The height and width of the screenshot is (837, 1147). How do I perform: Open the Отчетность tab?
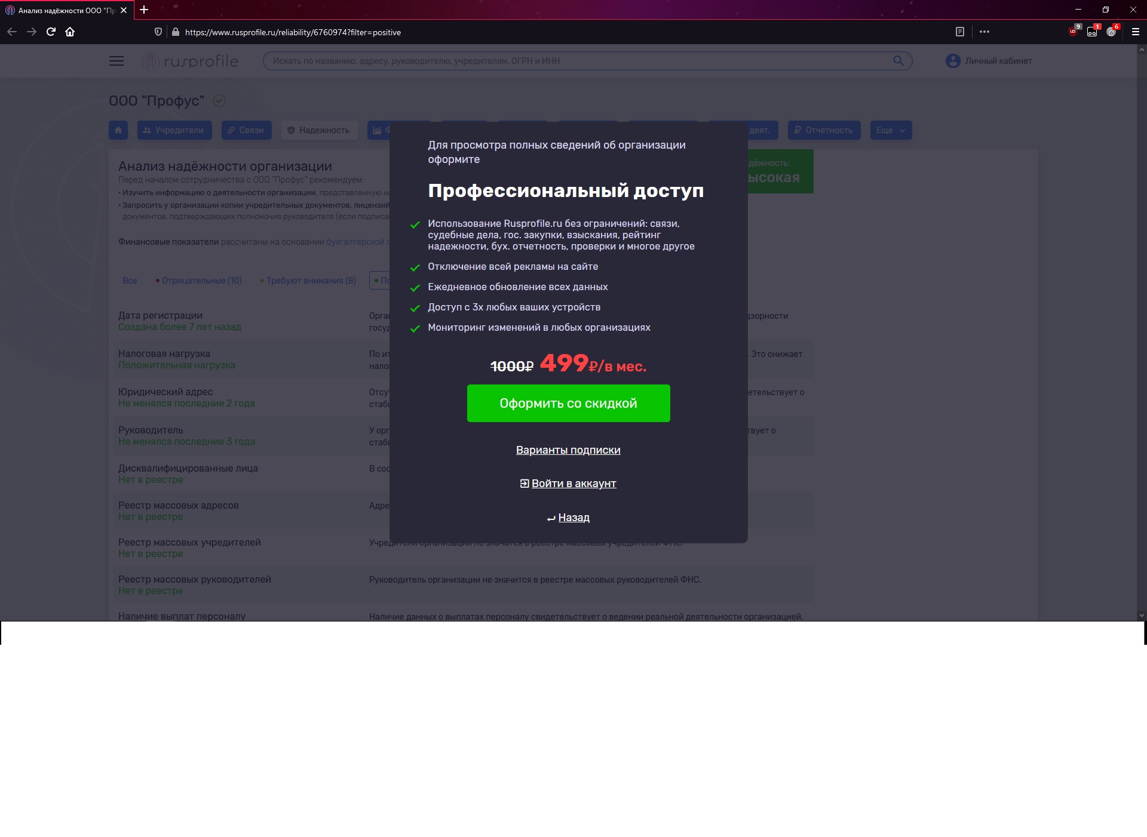pos(824,130)
